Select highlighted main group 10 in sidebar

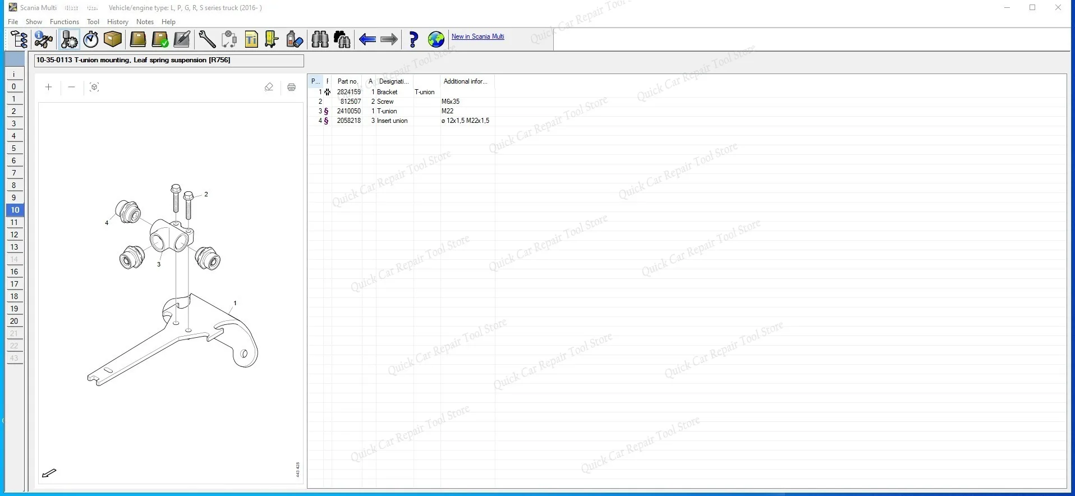click(15, 210)
